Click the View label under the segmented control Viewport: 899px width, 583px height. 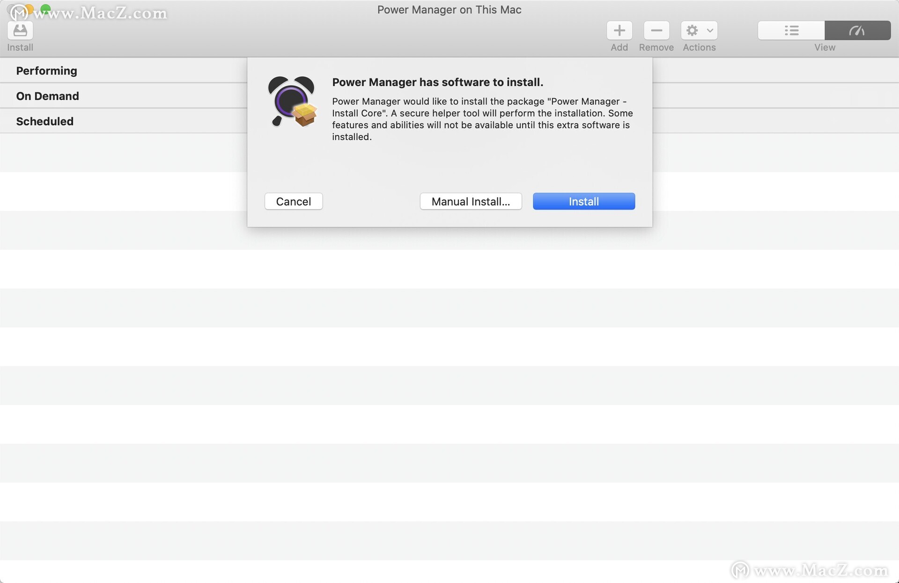[x=824, y=47]
